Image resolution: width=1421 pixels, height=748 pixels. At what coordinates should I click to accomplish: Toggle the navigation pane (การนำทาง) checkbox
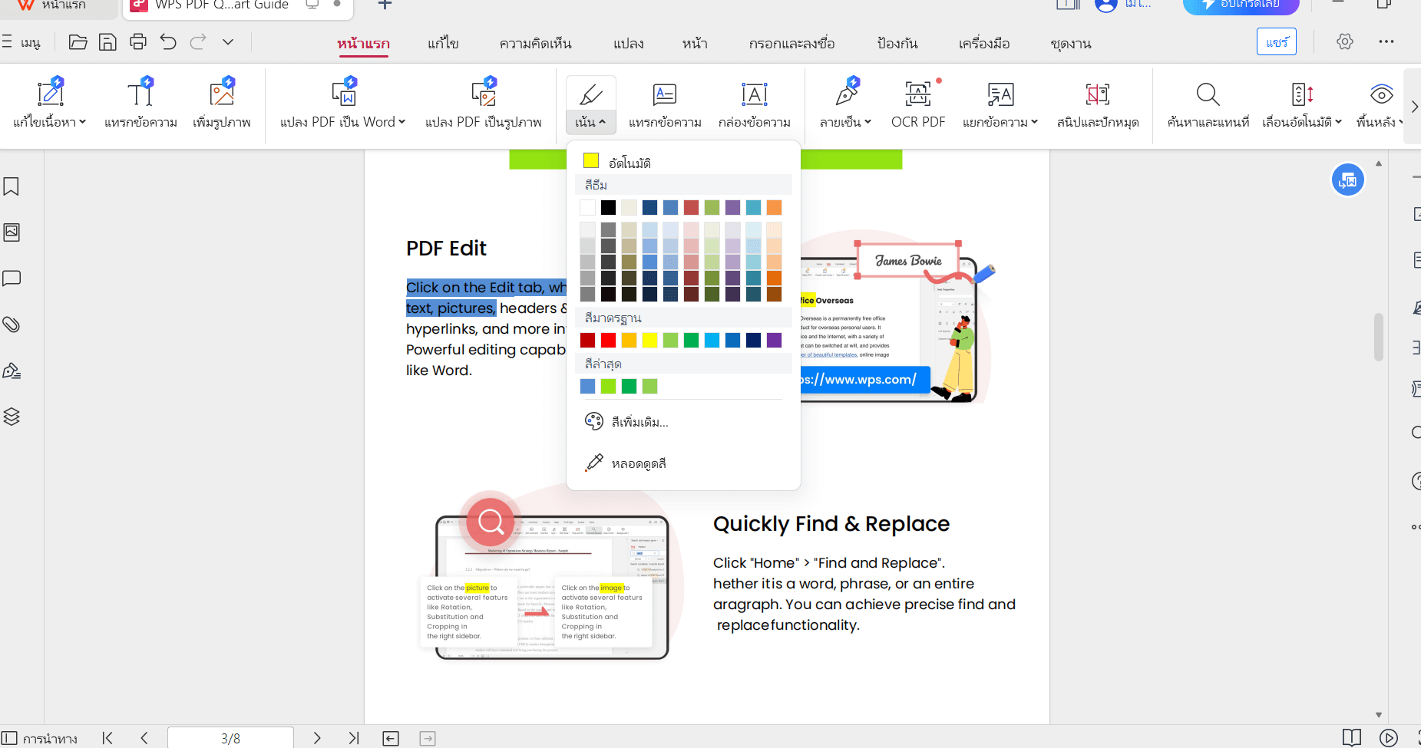click(9, 738)
